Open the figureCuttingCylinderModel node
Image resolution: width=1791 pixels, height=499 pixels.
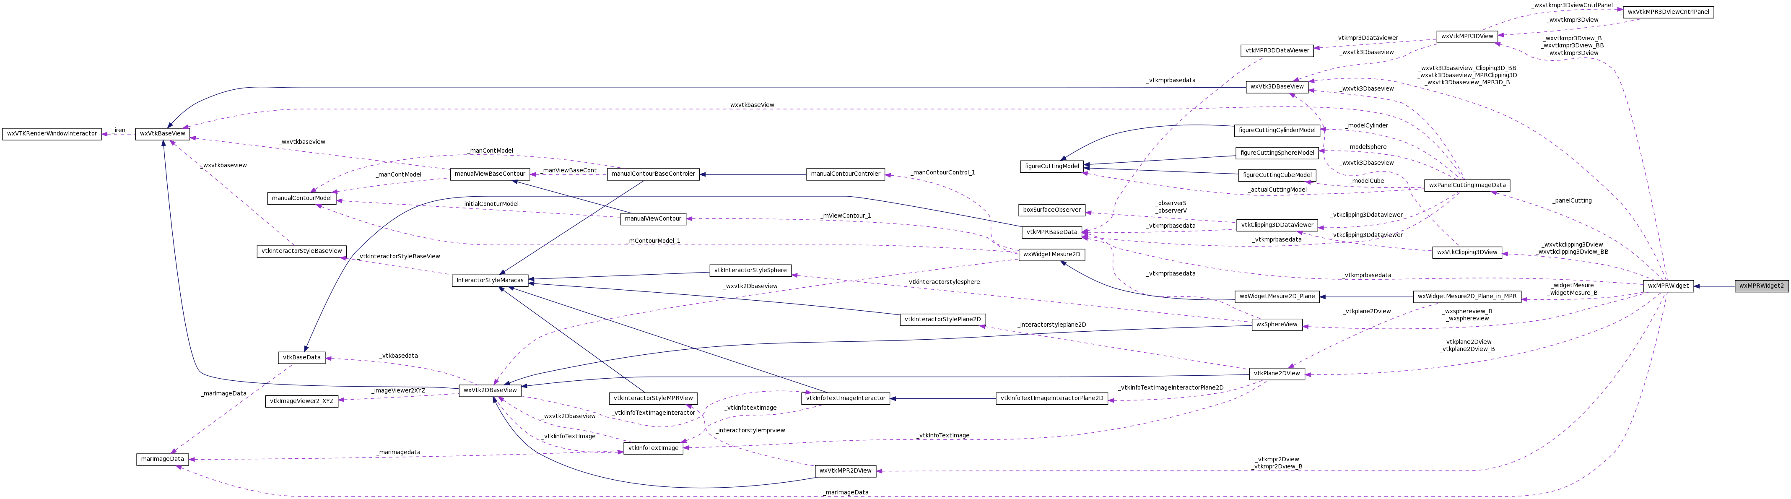click(x=1277, y=131)
